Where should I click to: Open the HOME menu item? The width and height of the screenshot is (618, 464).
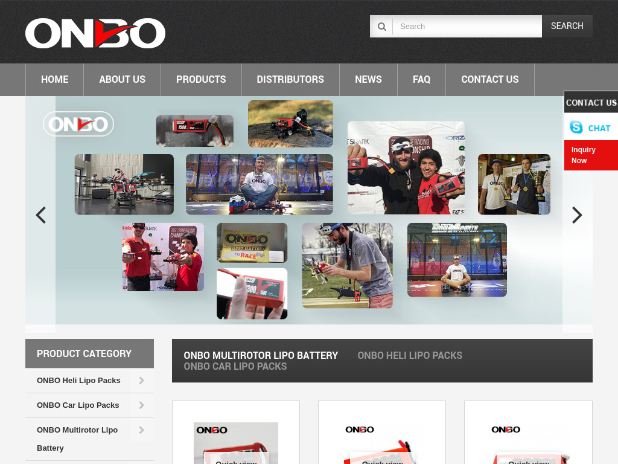coord(55,79)
